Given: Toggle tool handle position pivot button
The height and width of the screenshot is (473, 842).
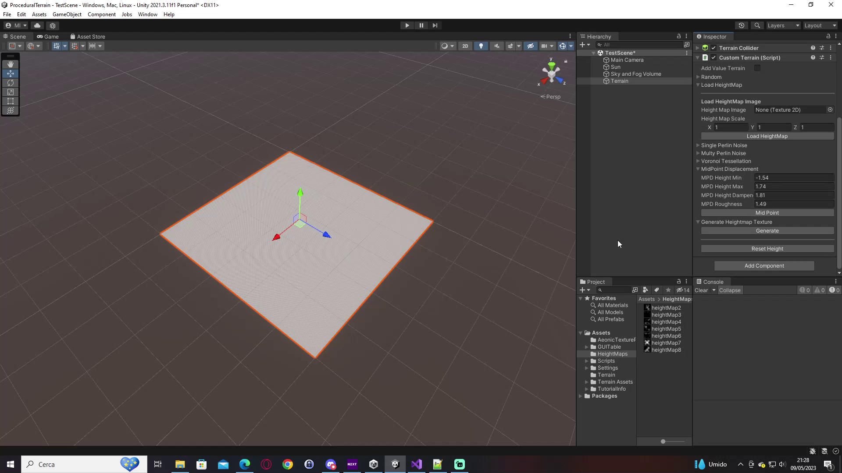Looking at the screenshot, I should click(15, 46).
